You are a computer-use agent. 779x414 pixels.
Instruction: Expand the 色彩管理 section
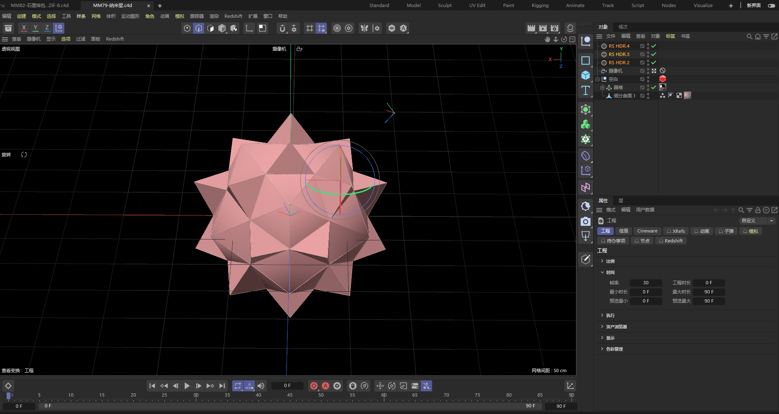(x=602, y=349)
